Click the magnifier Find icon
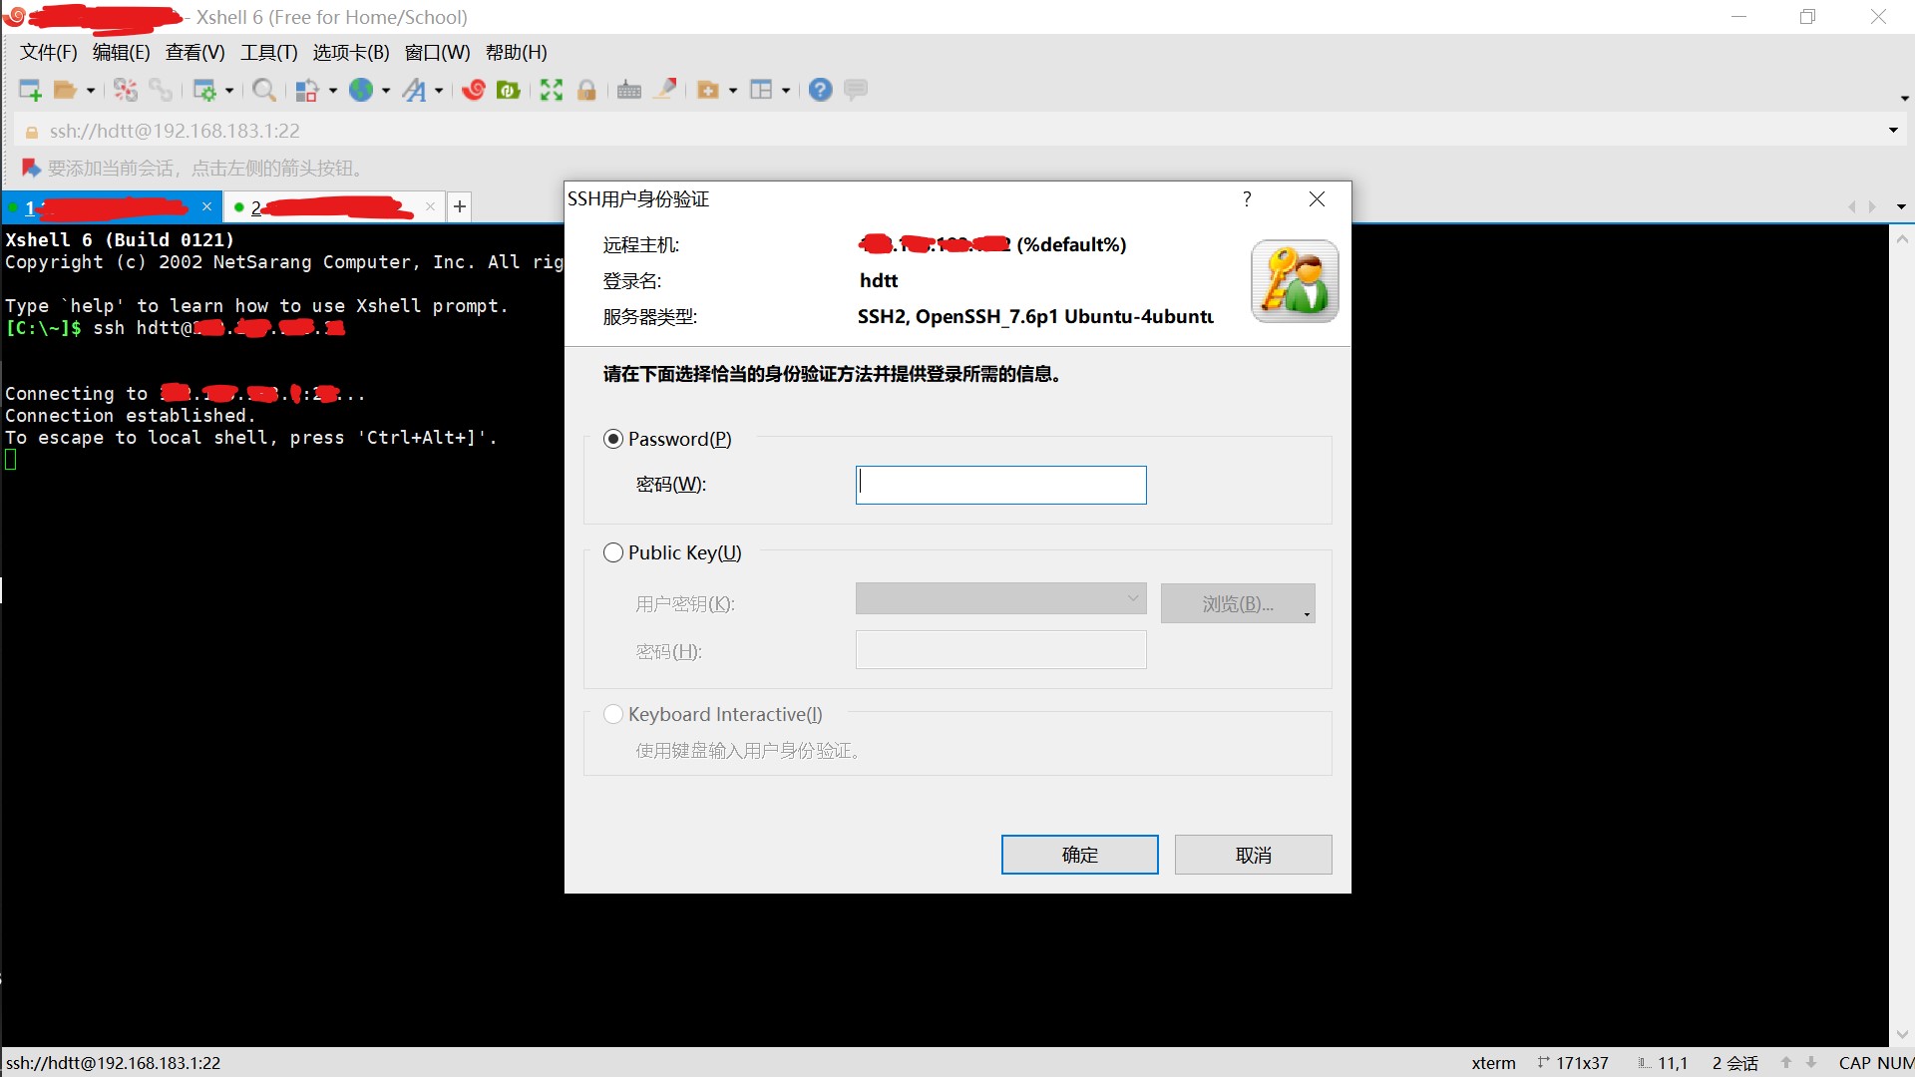Viewport: 1915px width, 1077px height. point(264,90)
